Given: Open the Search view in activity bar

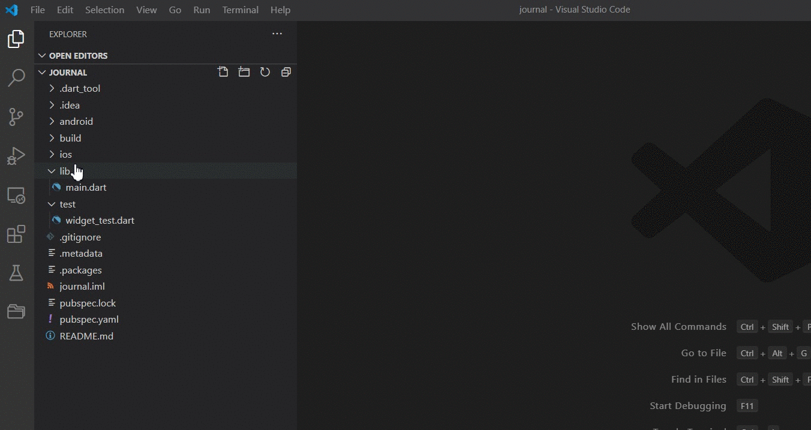Looking at the screenshot, I should (x=16, y=78).
